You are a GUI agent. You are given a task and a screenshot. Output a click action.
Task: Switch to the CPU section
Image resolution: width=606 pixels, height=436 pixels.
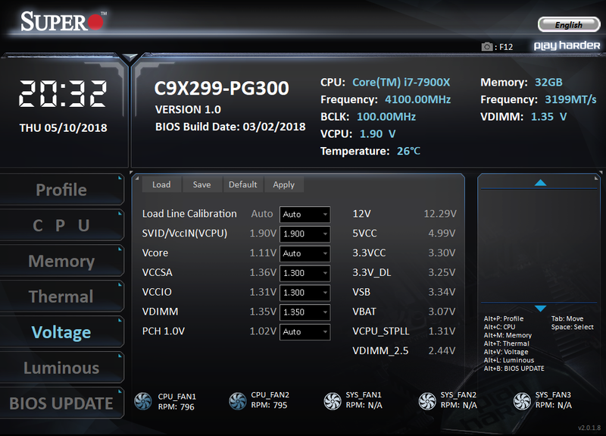point(62,225)
